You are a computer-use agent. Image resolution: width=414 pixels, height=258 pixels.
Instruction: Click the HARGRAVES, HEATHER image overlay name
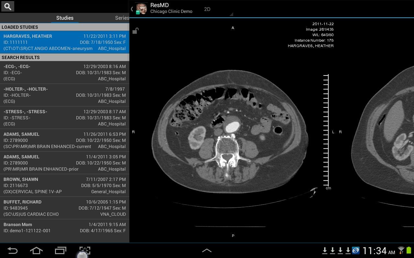coord(311,46)
